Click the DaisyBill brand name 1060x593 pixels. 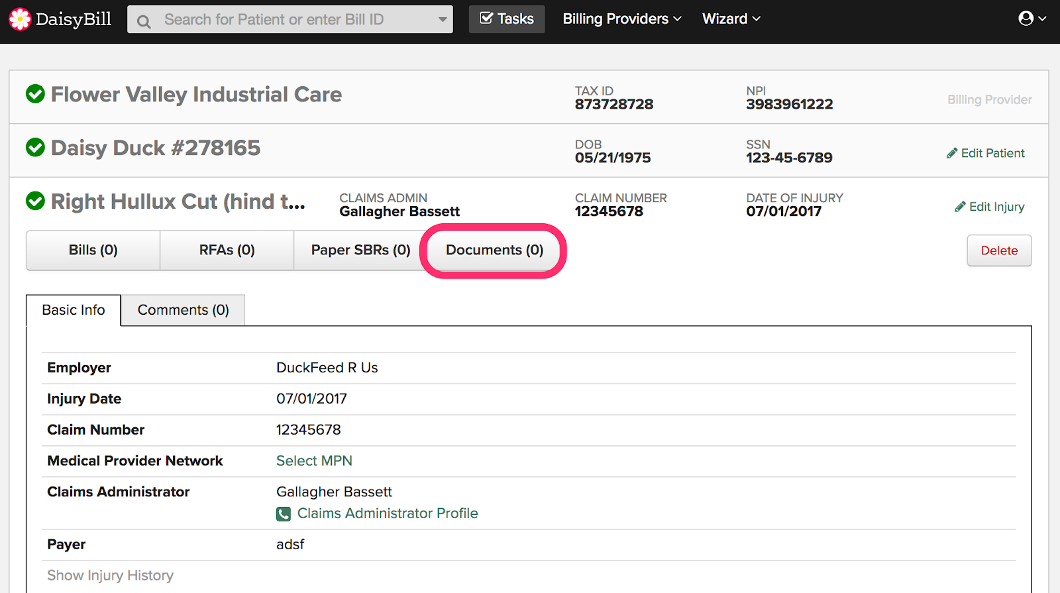coord(74,19)
